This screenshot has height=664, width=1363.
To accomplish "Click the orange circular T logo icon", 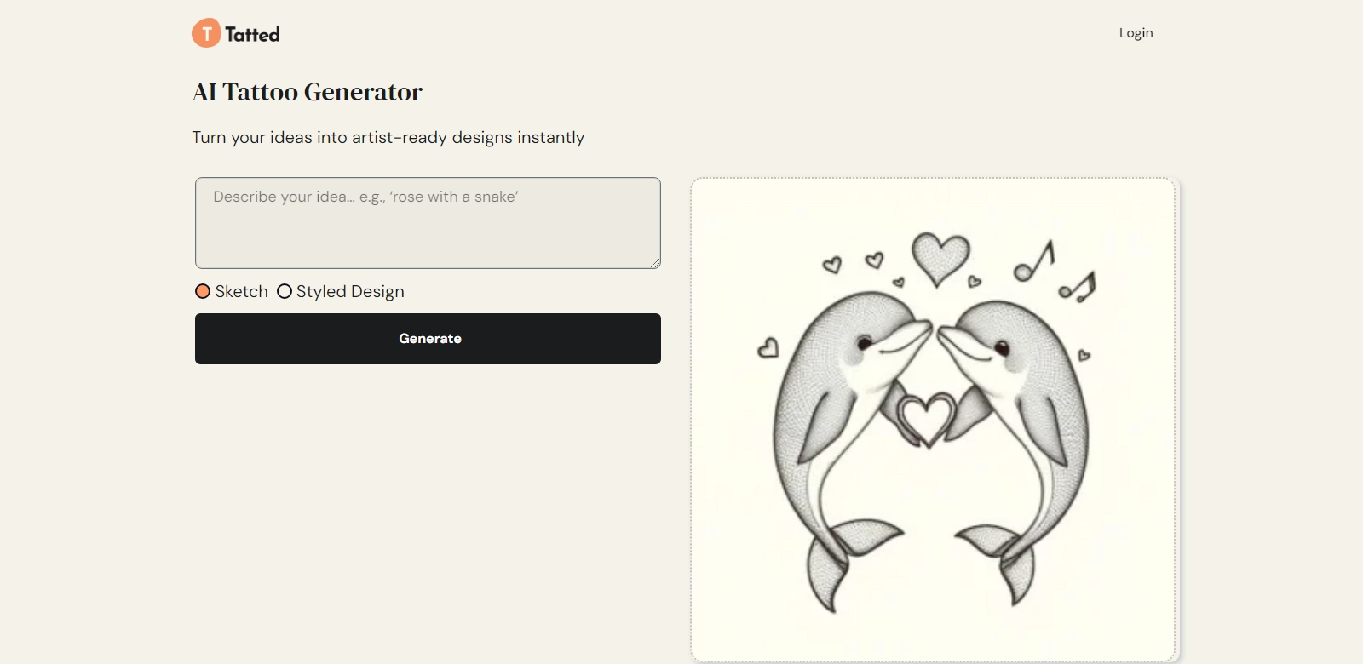I will pos(206,33).
